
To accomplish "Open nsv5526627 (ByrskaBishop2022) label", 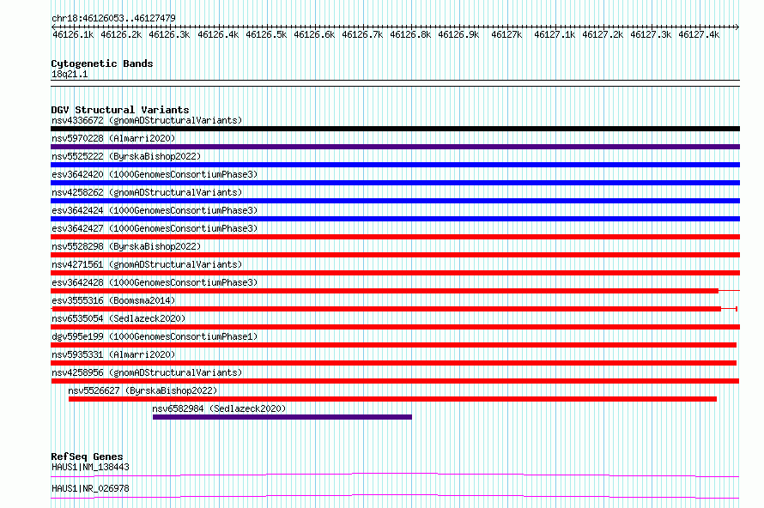I will [x=142, y=390].
